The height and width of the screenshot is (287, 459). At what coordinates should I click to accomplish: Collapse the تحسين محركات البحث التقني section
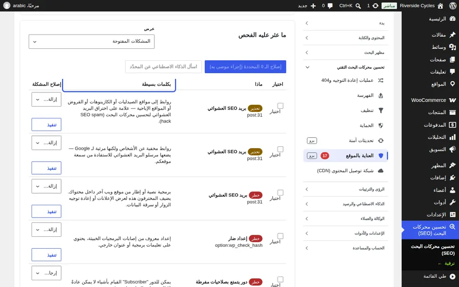346,67
